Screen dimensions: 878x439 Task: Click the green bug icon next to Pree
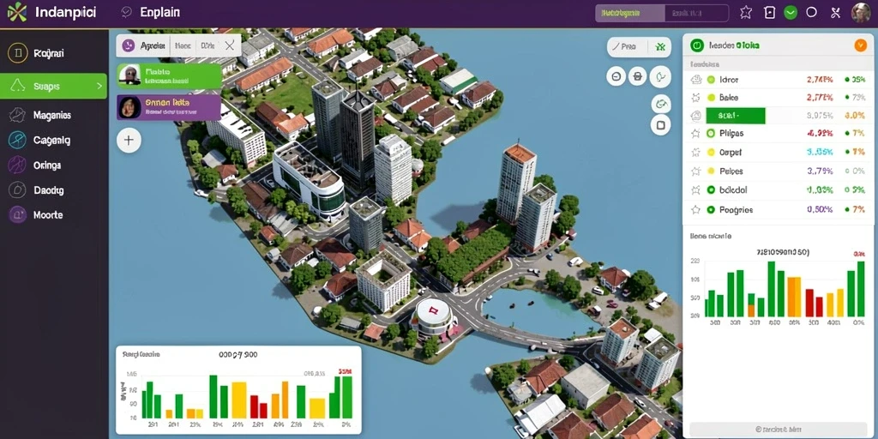660,48
